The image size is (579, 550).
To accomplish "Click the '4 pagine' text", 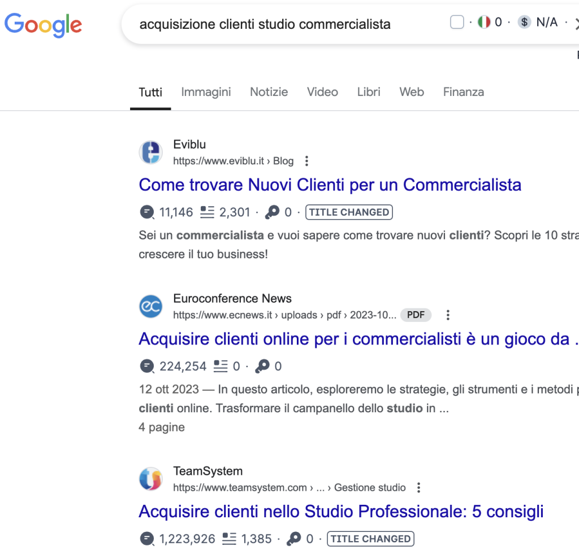I will (161, 427).
